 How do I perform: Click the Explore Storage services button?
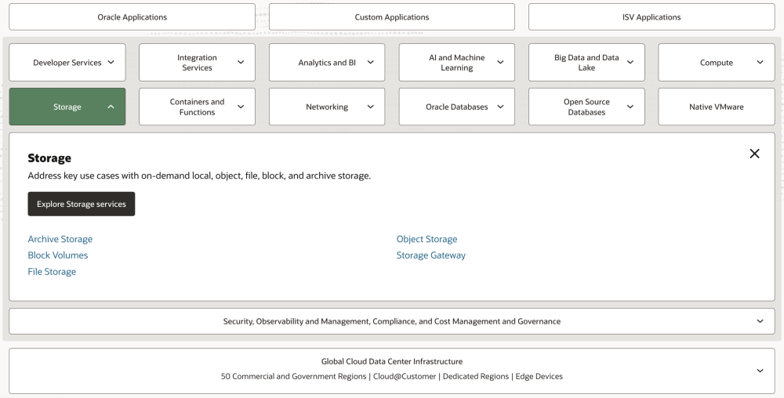coord(82,204)
